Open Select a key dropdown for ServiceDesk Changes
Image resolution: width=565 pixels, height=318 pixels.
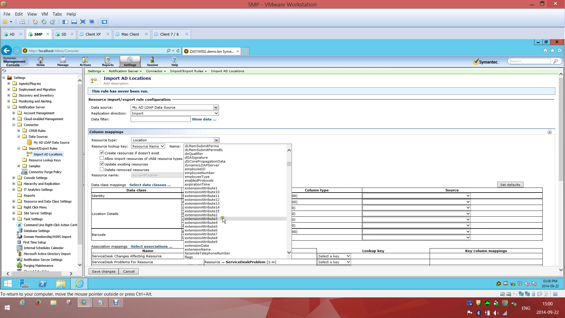334,256
